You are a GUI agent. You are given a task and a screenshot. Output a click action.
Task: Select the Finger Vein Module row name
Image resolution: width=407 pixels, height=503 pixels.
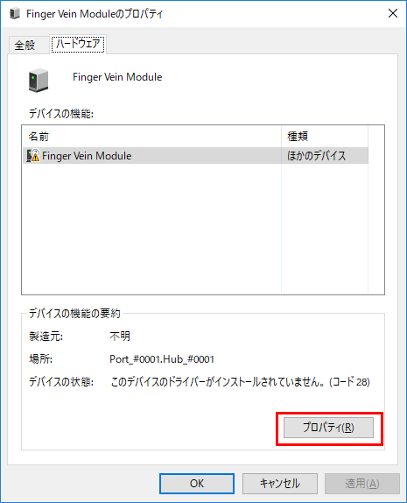click(x=87, y=156)
